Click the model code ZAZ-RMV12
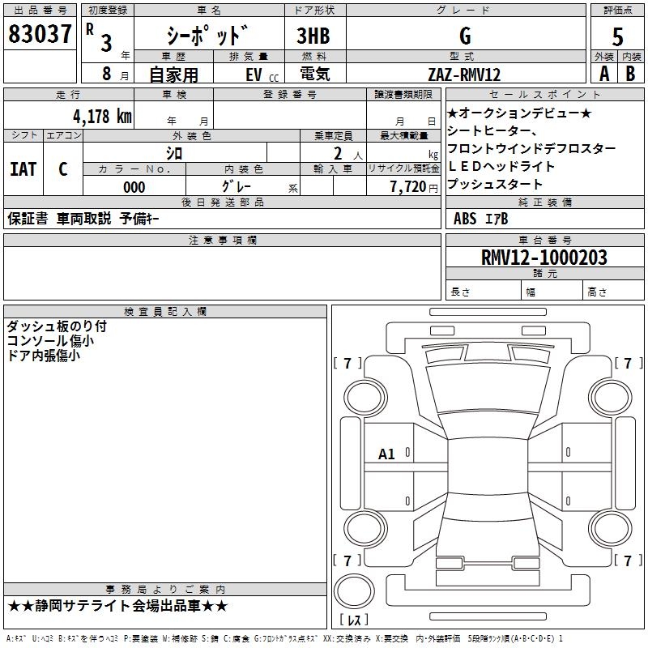 pos(465,75)
